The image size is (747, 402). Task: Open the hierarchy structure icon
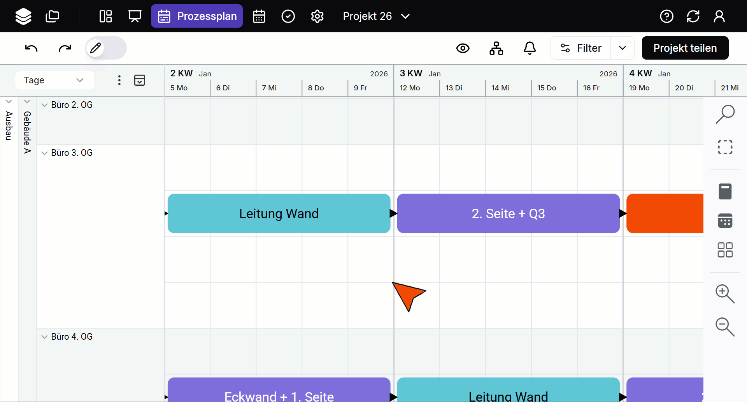point(496,48)
